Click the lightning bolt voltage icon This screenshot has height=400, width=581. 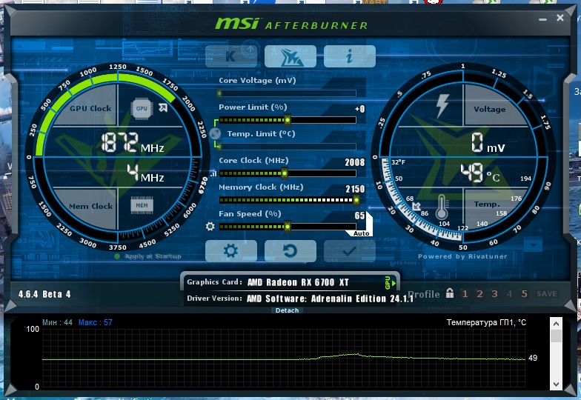(442, 106)
